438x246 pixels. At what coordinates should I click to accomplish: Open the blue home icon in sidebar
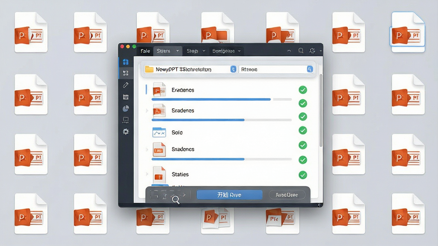pos(126,62)
